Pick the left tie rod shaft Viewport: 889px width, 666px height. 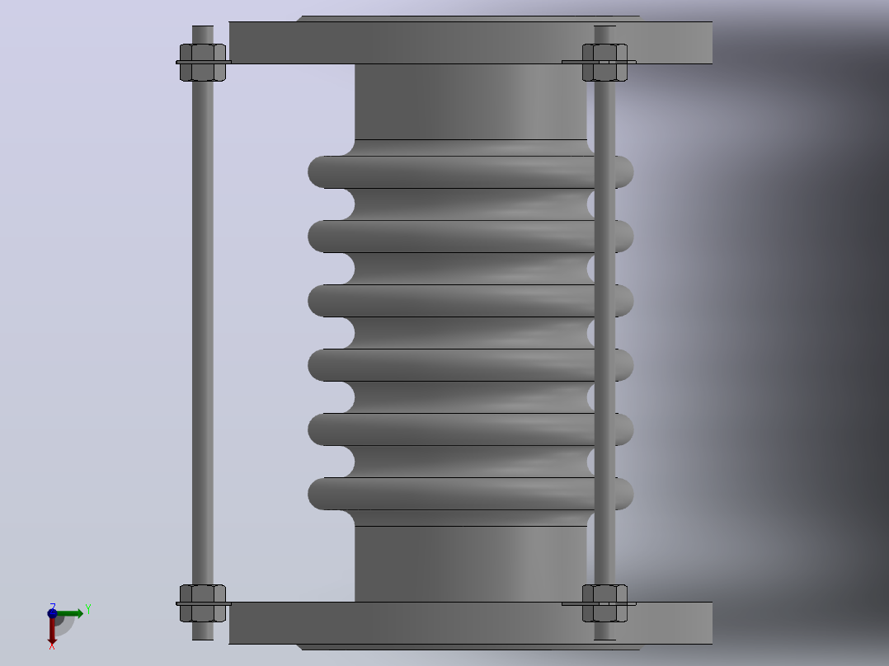click(x=202, y=333)
